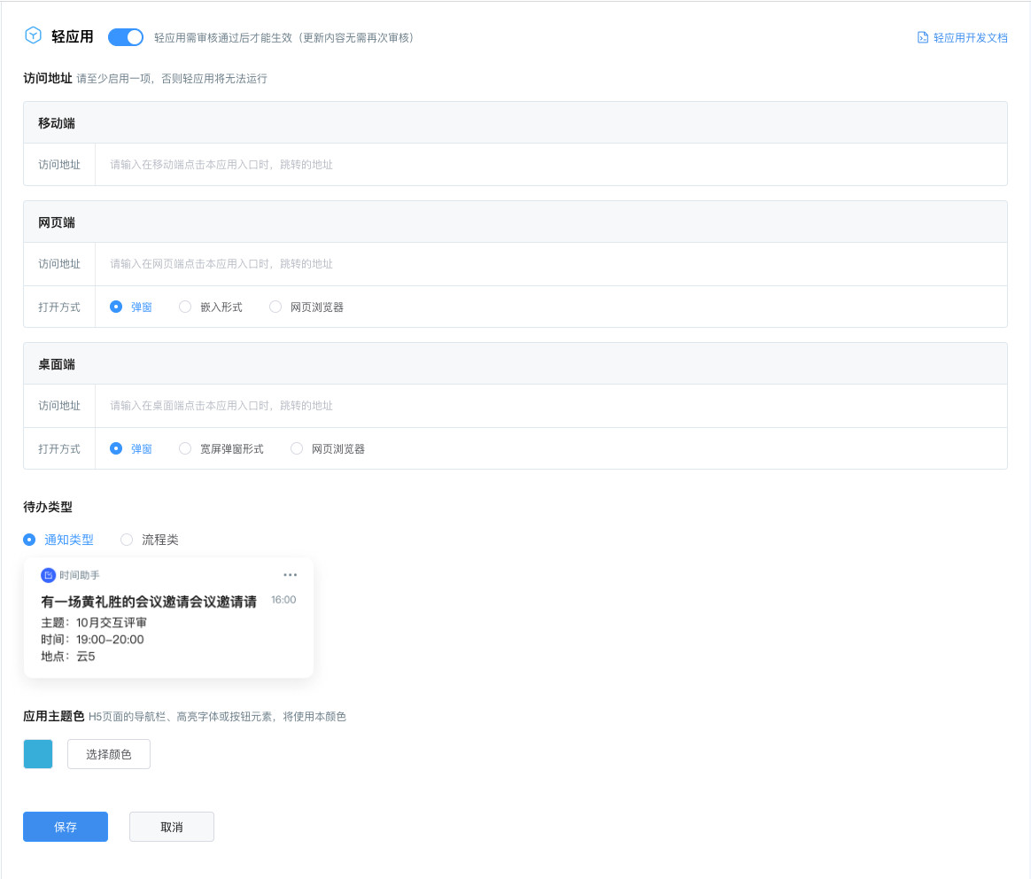
Task: Focus the 移动端 访问地址 input field
Action: 549,165
